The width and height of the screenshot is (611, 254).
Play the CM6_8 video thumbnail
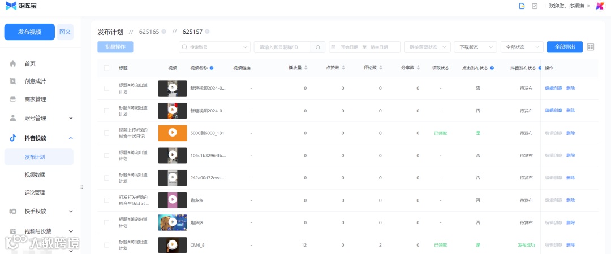[173, 245]
